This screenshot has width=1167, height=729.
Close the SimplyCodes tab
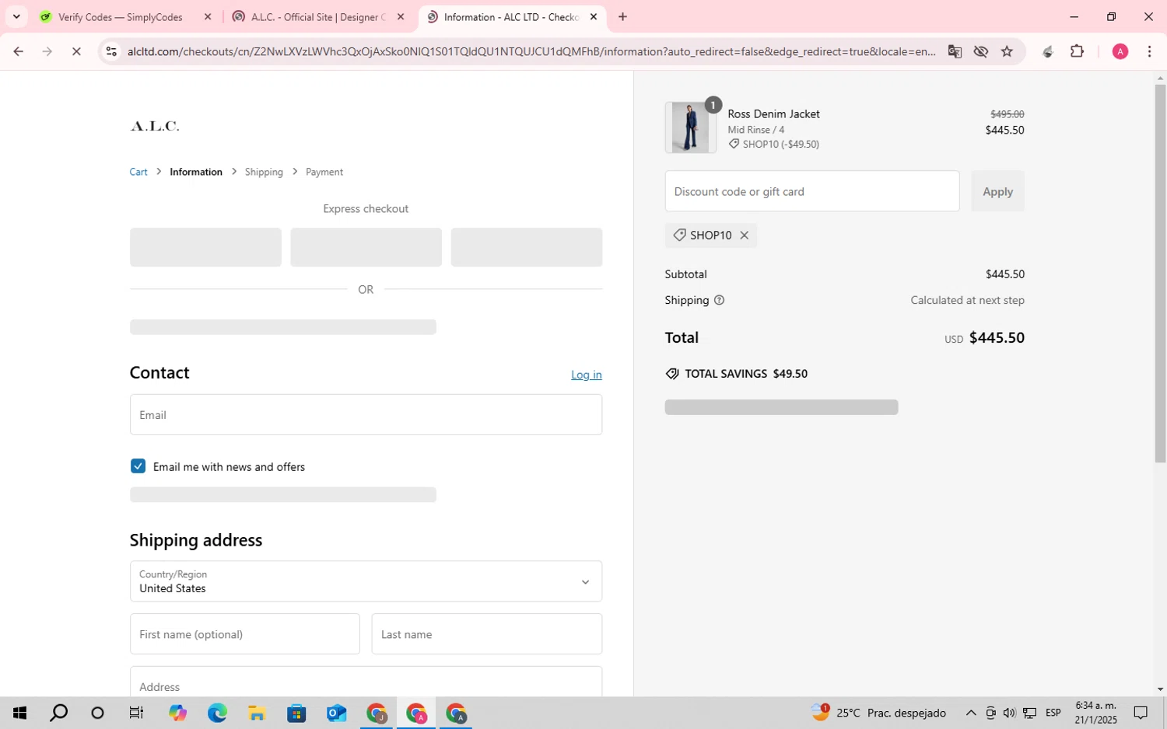click(x=208, y=16)
